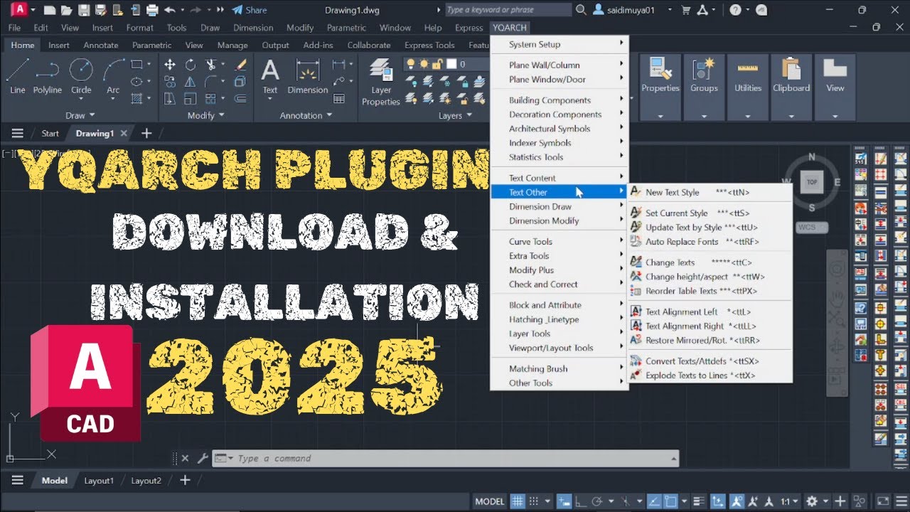This screenshot has width=910, height=512.
Task: Click the keyword search box
Action: point(508,10)
